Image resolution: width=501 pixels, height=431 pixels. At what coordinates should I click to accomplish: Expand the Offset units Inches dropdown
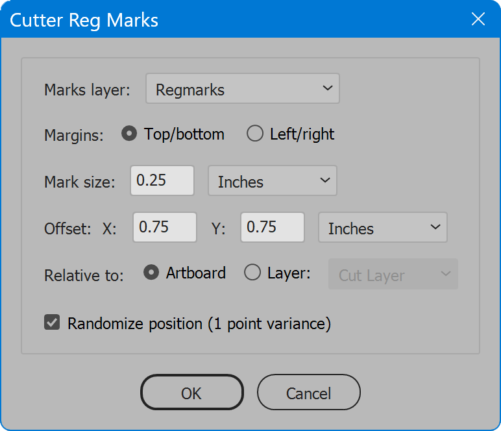(x=382, y=228)
